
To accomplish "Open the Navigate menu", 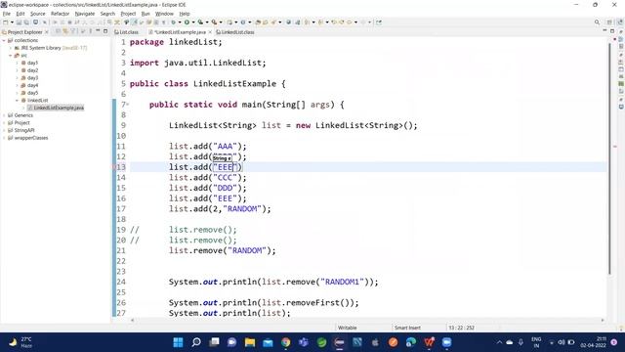I will tap(85, 14).
